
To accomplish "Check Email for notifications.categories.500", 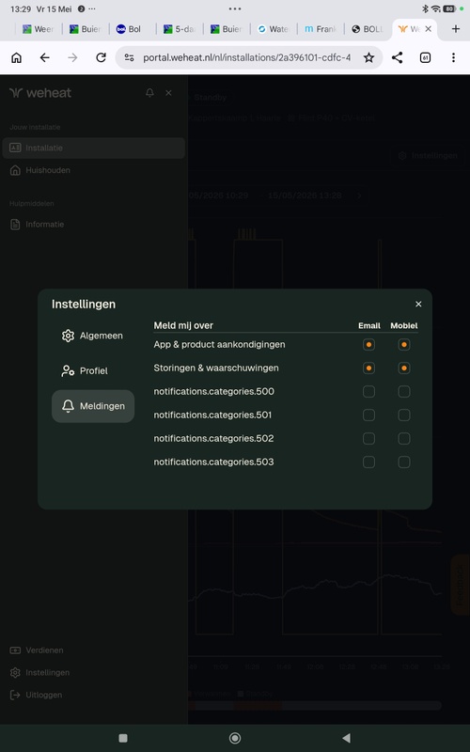I will pyautogui.click(x=368, y=391).
